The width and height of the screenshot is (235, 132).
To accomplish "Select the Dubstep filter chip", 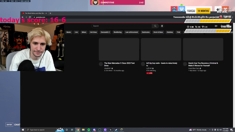I will [x=170, y=32].
